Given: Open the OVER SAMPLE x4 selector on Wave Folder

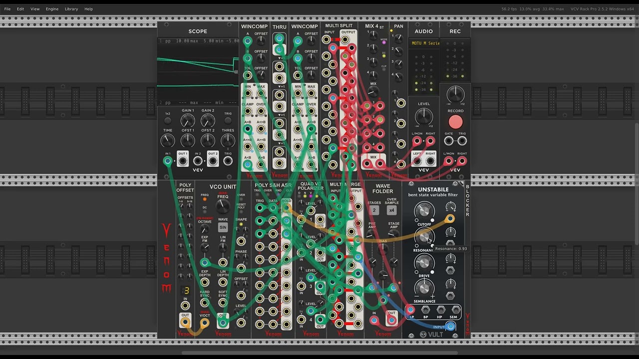Looking at the screenshot, I should (392, 210).
